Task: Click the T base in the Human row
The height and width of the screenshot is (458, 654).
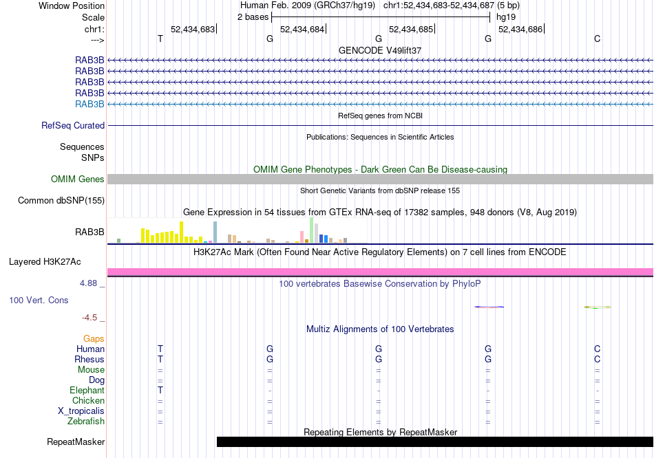Action: tap(160, 349)
